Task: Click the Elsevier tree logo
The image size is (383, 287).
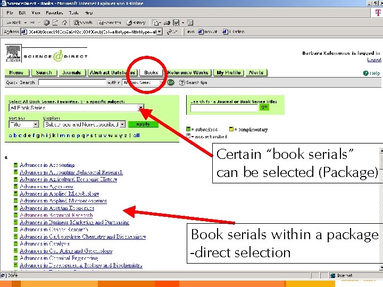Action: click(x=13, y=54)
